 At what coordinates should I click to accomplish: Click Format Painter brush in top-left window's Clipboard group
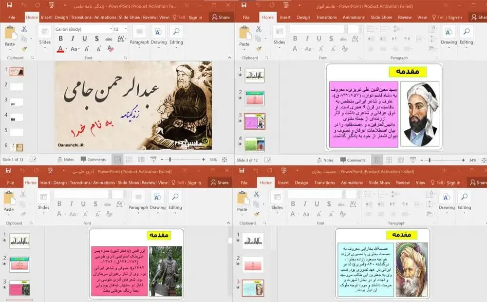[24, 49]
